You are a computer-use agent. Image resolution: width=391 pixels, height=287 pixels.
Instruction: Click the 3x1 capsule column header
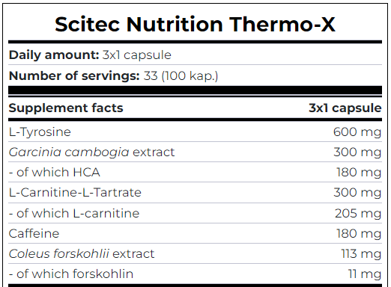click(345, 108)
